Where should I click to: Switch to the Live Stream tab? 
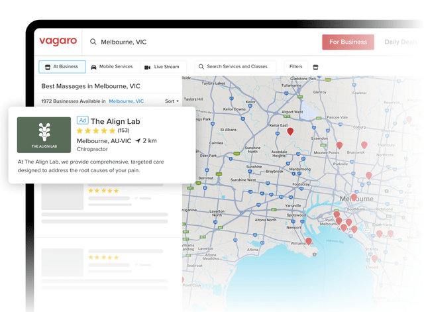(x=163, y=67)
